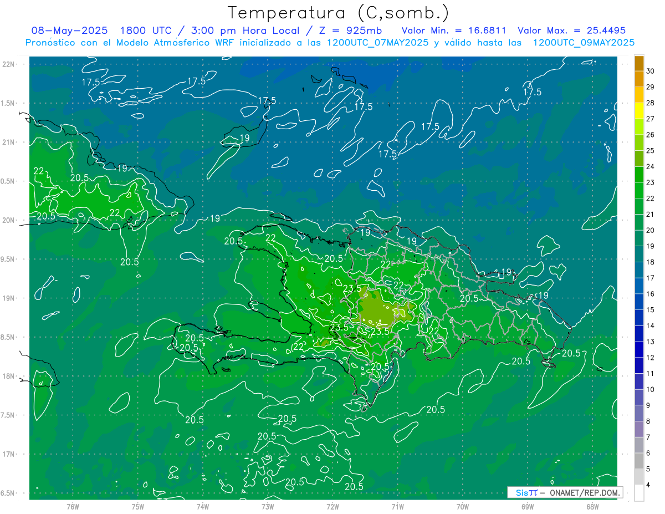This screenshot has width=665, height=514.
Task: Click the "19N" latitude axis label
Action: click(8, 298)
